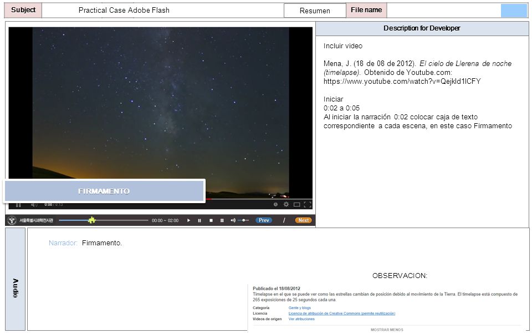
Task: Click the play button in the player bar
Action: [188, 220]
